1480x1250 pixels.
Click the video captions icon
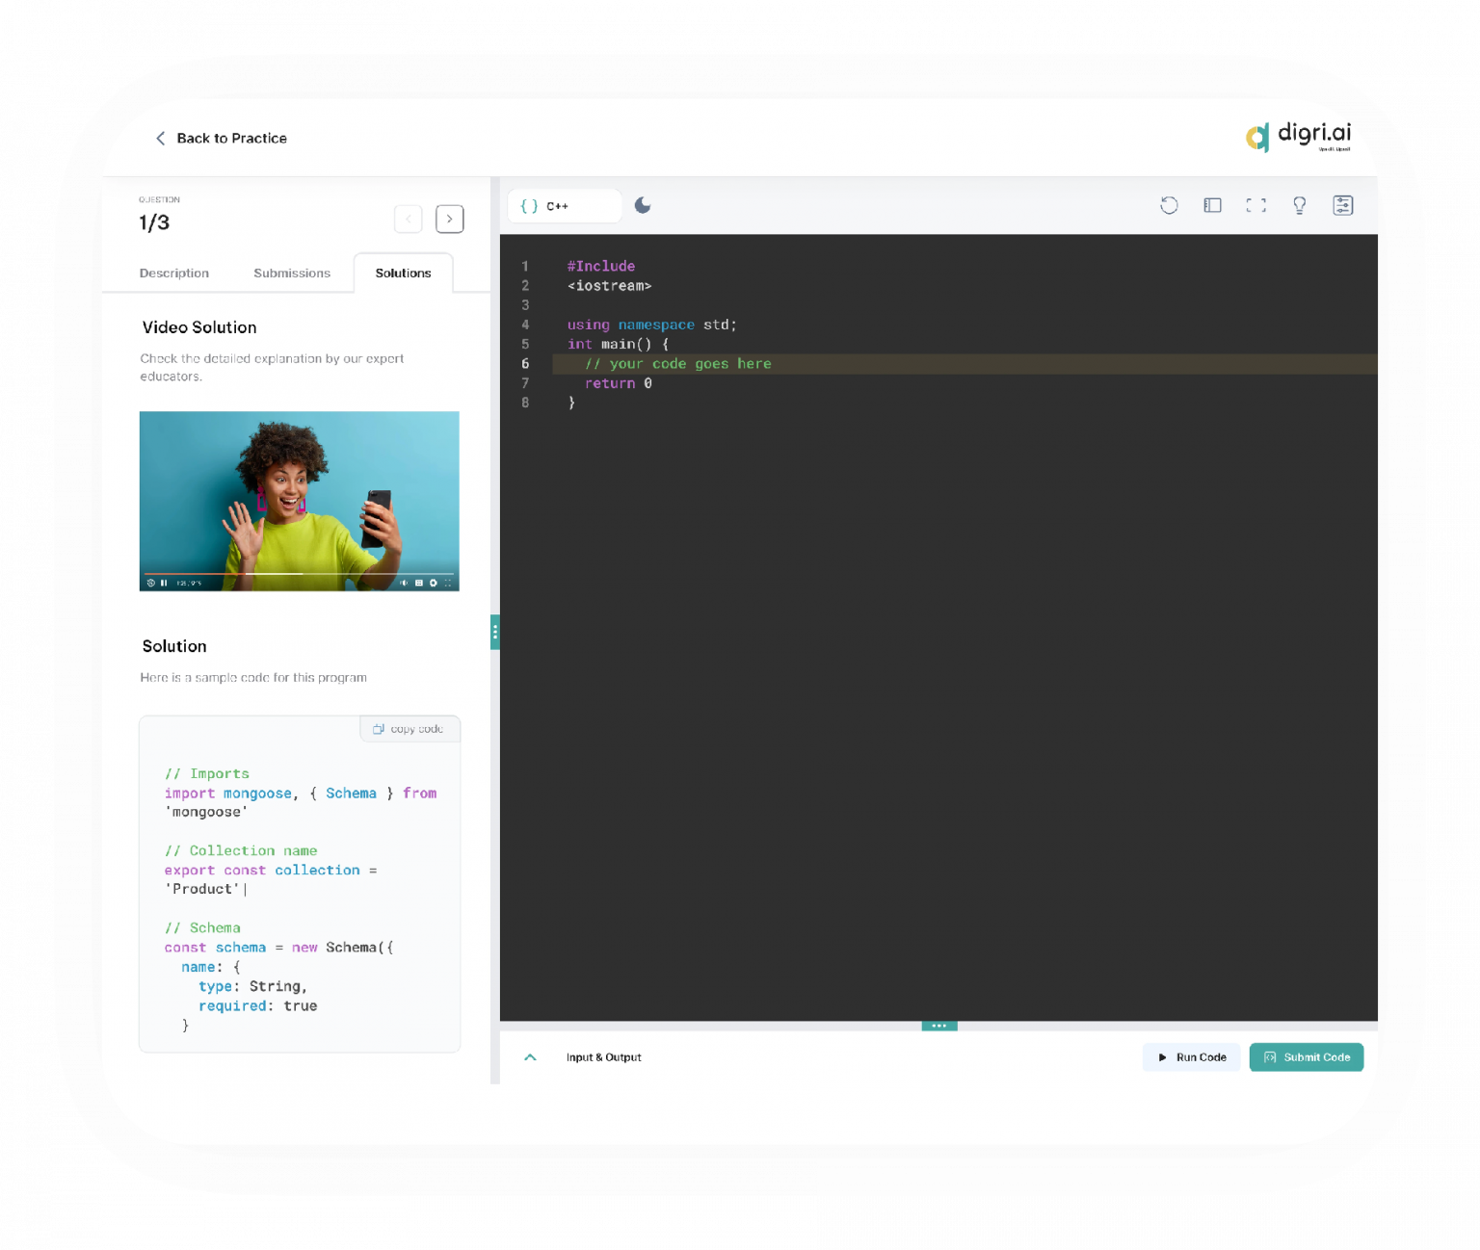pyautogui.click(x=419, y=583)
